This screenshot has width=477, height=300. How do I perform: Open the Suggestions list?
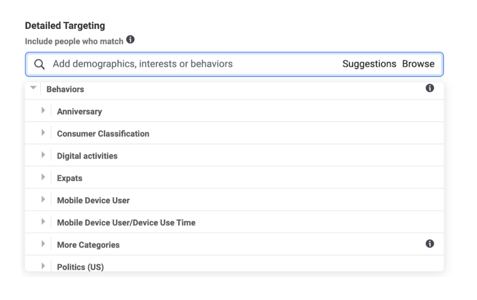369,64
